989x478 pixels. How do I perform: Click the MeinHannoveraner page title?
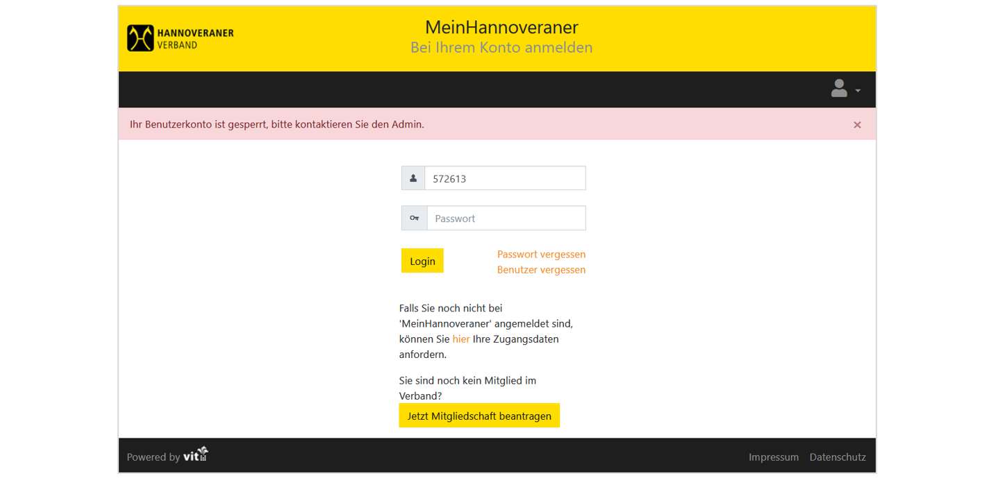[501, 27]
